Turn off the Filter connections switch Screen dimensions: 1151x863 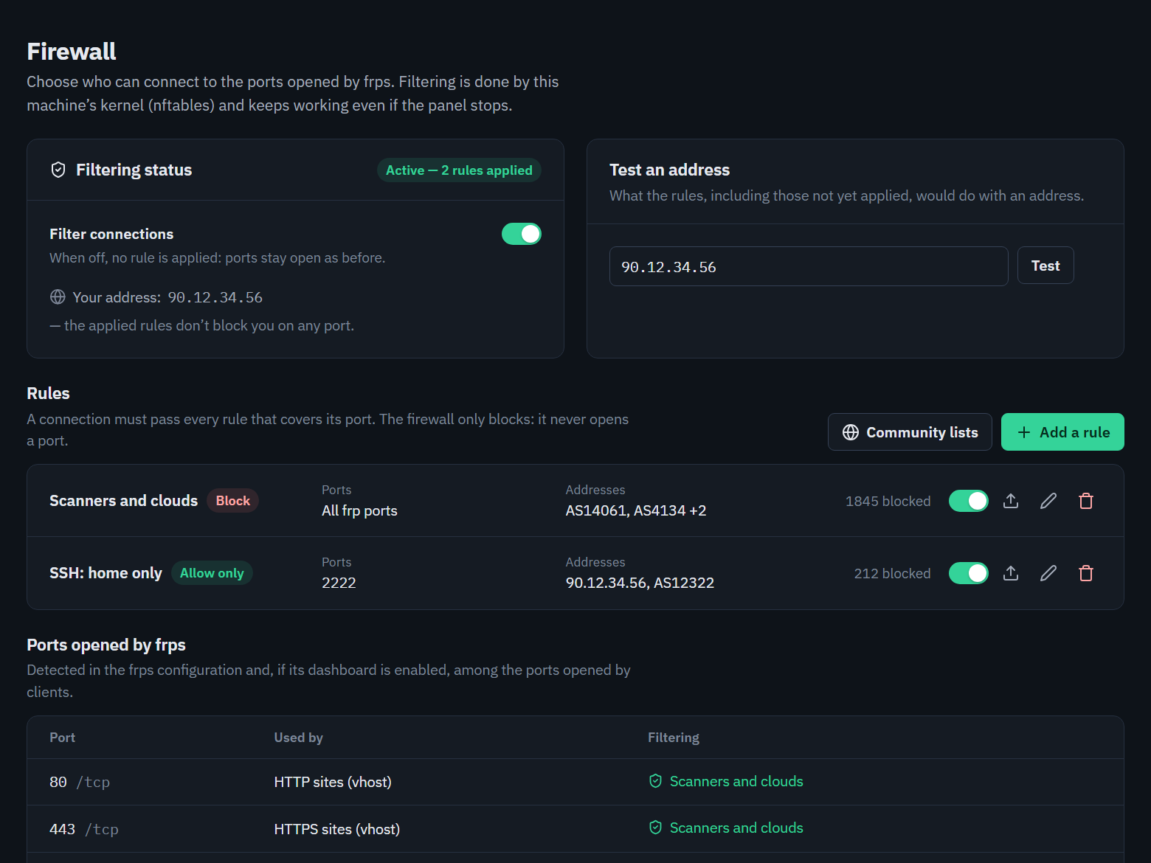tap(522, 234)
